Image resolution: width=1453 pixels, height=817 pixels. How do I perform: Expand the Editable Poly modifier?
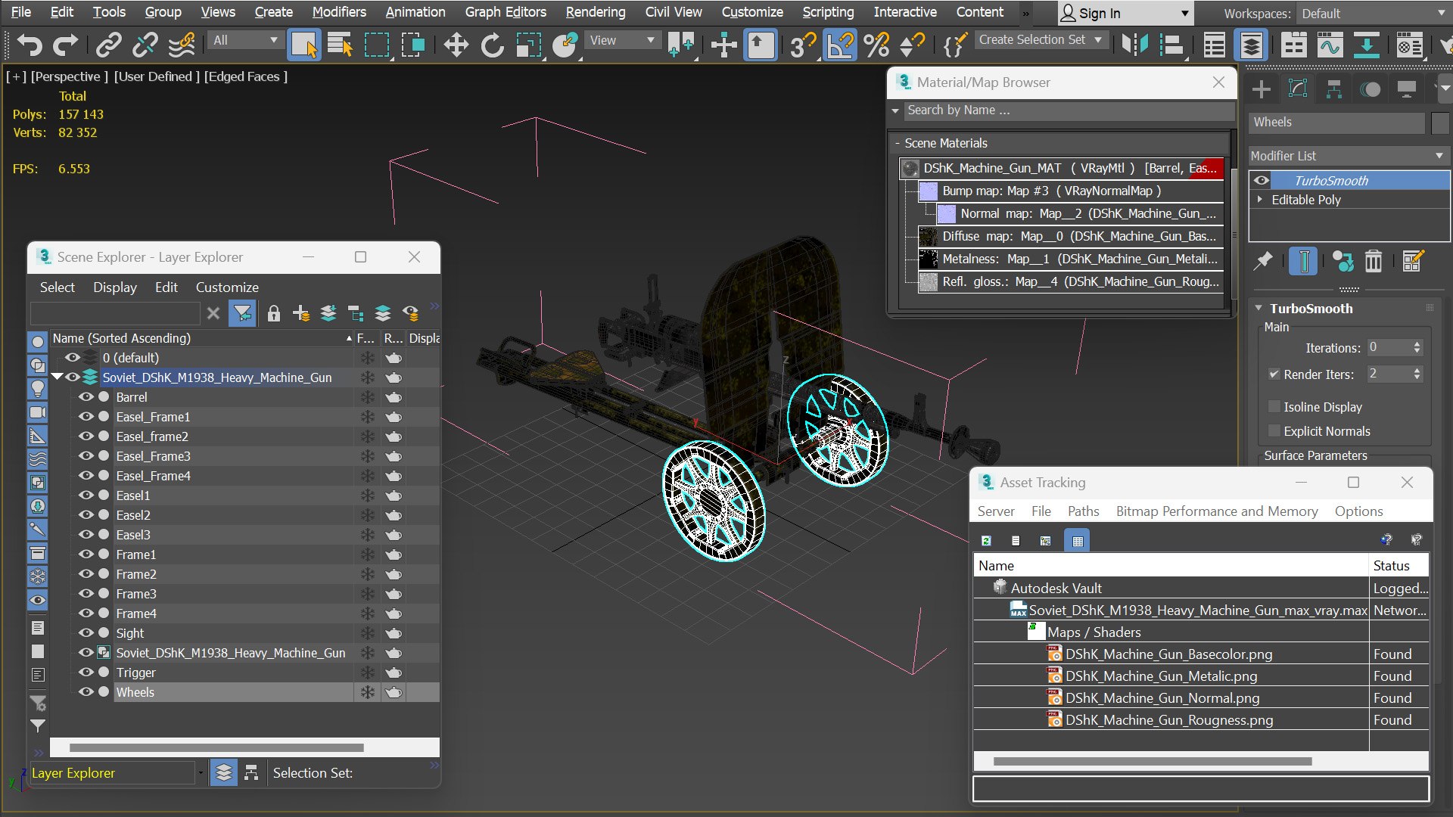point(1260,200)
